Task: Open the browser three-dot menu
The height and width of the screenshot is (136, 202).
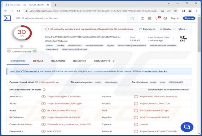Action: click(x=196, y=11)
